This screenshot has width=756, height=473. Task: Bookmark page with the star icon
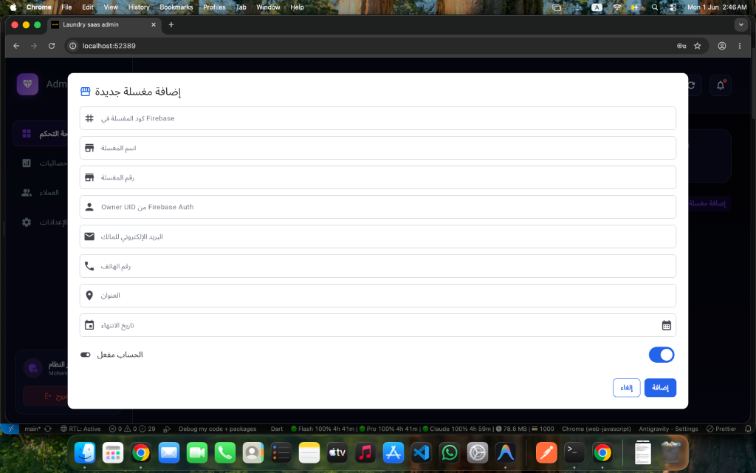(697, 46)
